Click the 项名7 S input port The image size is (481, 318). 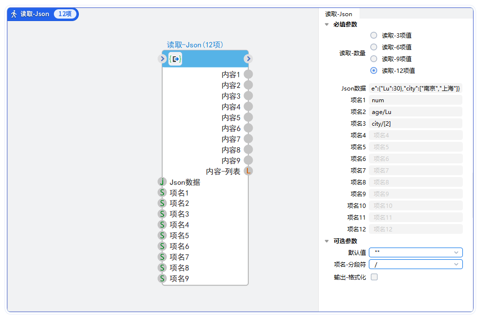pos(162,257)
